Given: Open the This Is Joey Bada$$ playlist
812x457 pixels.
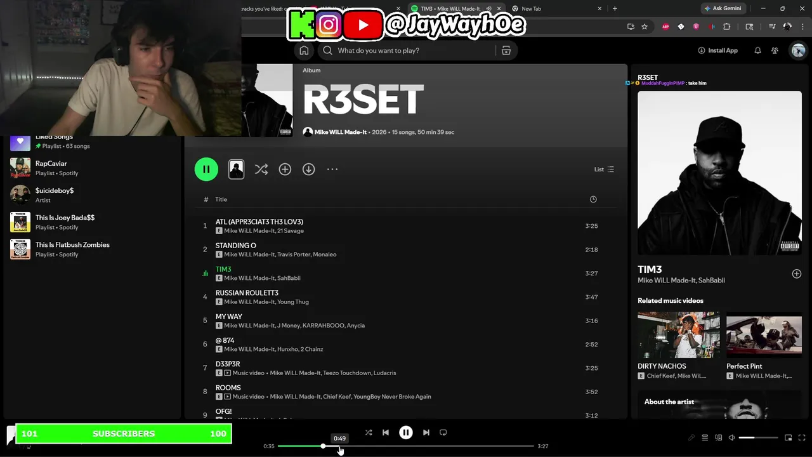Looking at the screenshot, I should coord(92,222).
